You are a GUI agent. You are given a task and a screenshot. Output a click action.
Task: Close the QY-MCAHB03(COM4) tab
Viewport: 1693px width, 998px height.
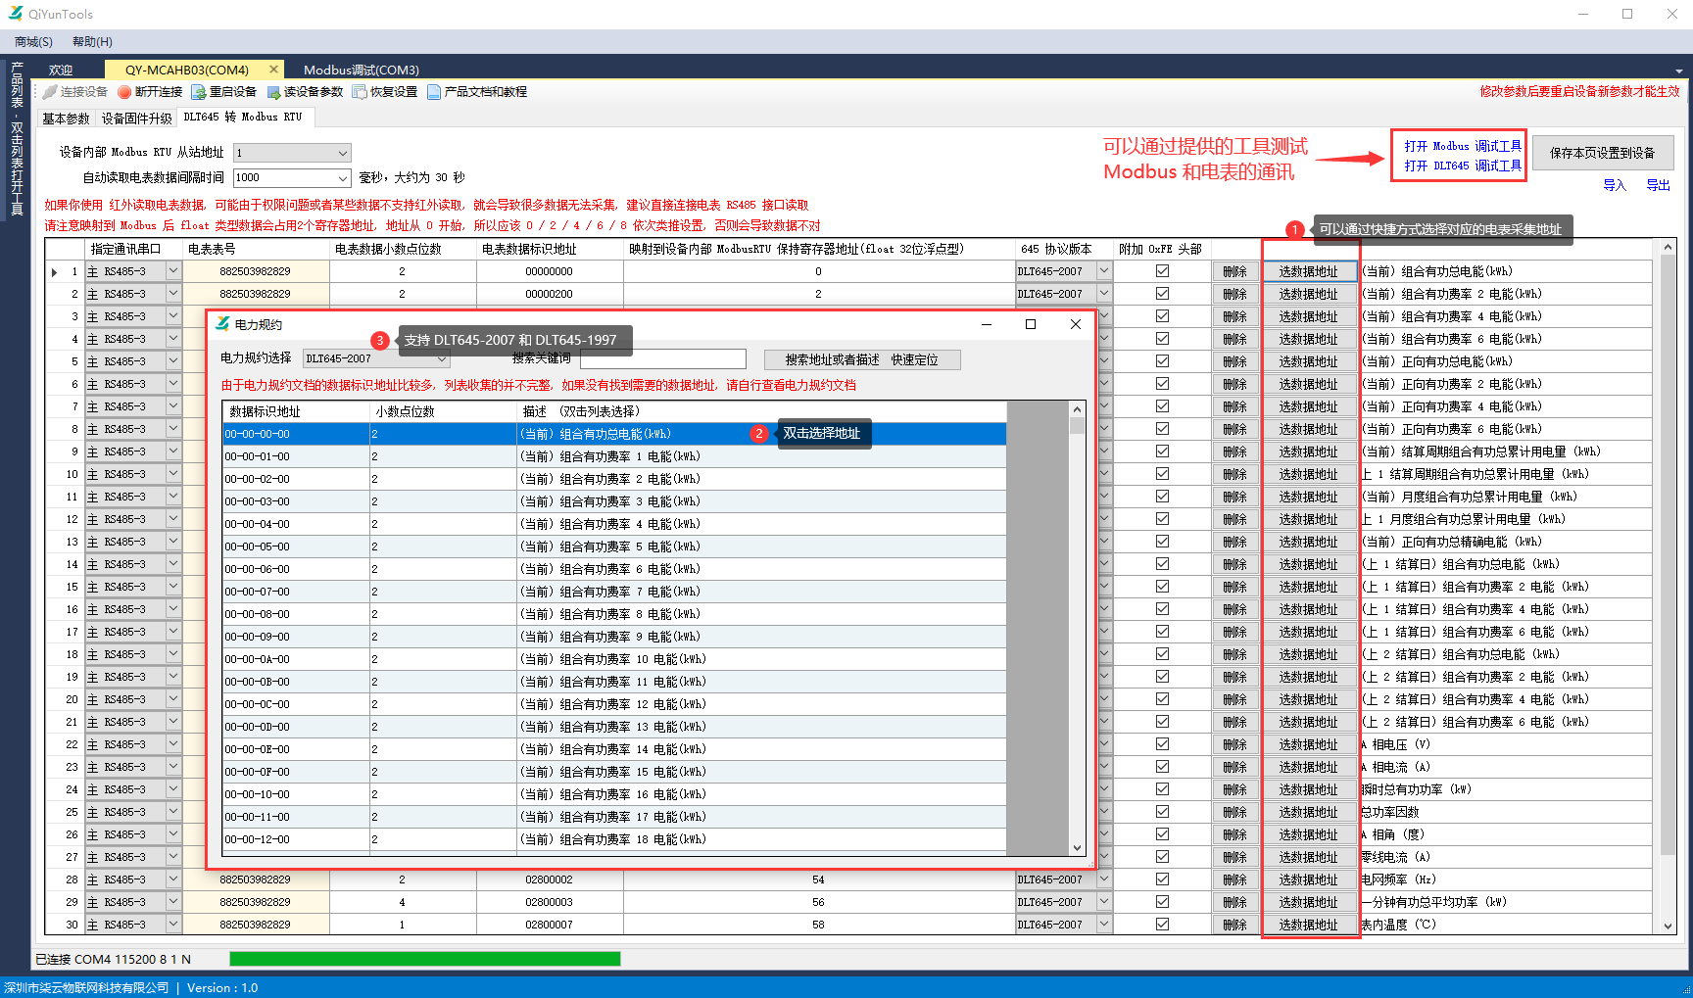pyautogui.click(x=274, y=70)
